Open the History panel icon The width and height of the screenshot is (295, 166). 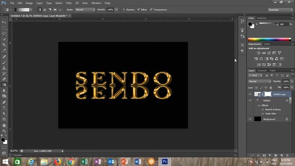coord(242,21)
